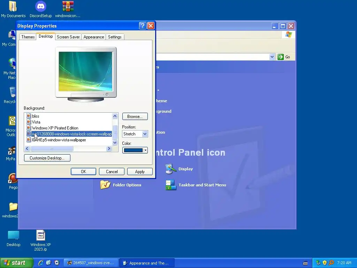357x268 pixels.
Task: Select the windows-vista-lock-screen wallpaper entry
Action: 69,134
